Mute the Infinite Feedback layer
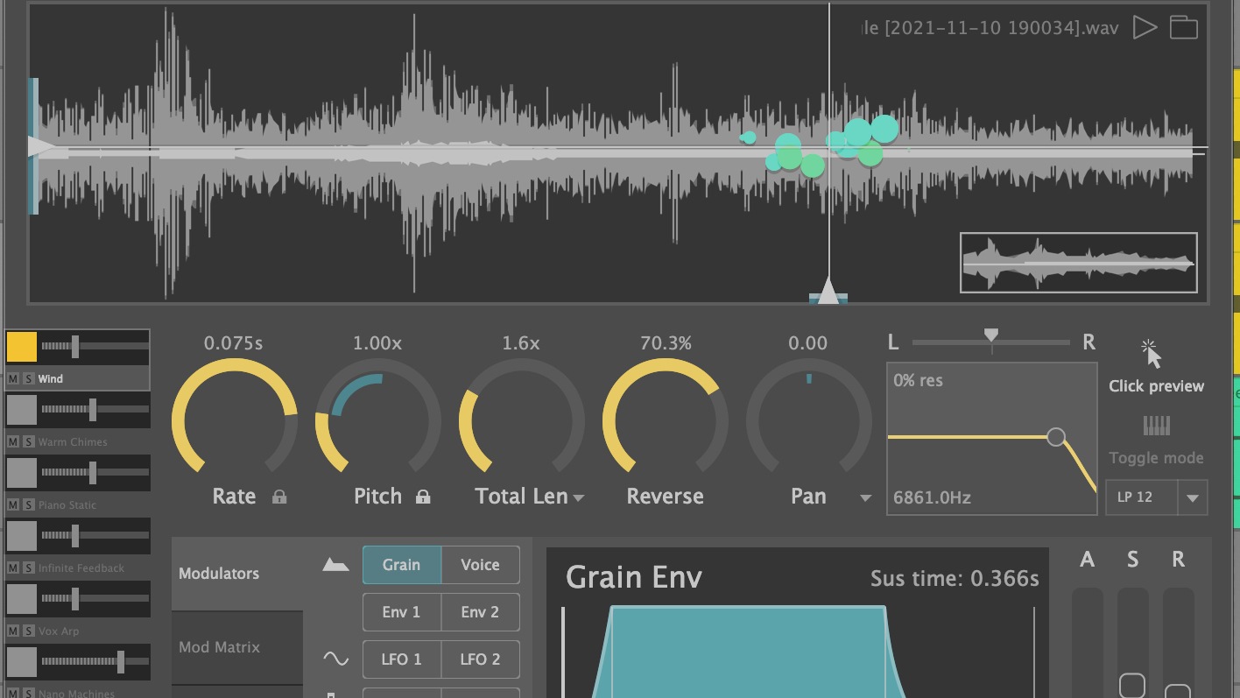 point(13,568)
